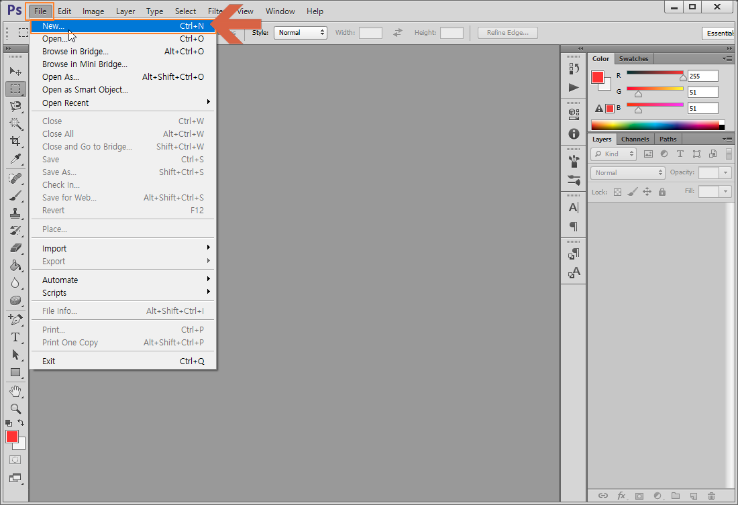Toggle lock image pixels

click(x=633, y=192)
